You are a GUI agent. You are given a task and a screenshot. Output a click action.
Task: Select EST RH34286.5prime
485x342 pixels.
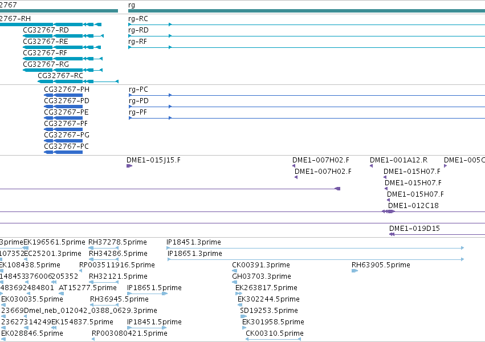coord(104,259)
